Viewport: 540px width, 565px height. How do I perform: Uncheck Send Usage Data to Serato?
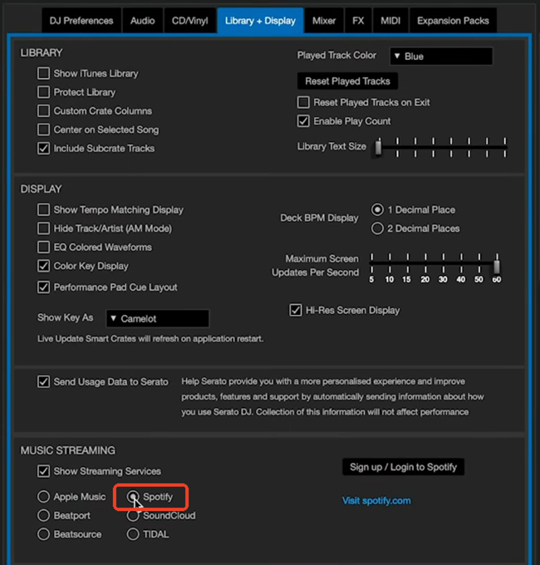click(x=43, y=382)
